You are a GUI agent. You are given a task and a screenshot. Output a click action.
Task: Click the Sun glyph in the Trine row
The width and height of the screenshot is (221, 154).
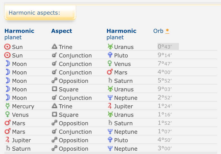pos(8,47)
